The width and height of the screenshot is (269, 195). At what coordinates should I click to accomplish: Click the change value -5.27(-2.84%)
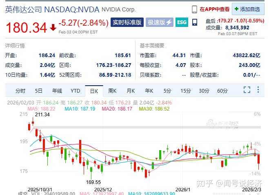click(x=84, y=23)
